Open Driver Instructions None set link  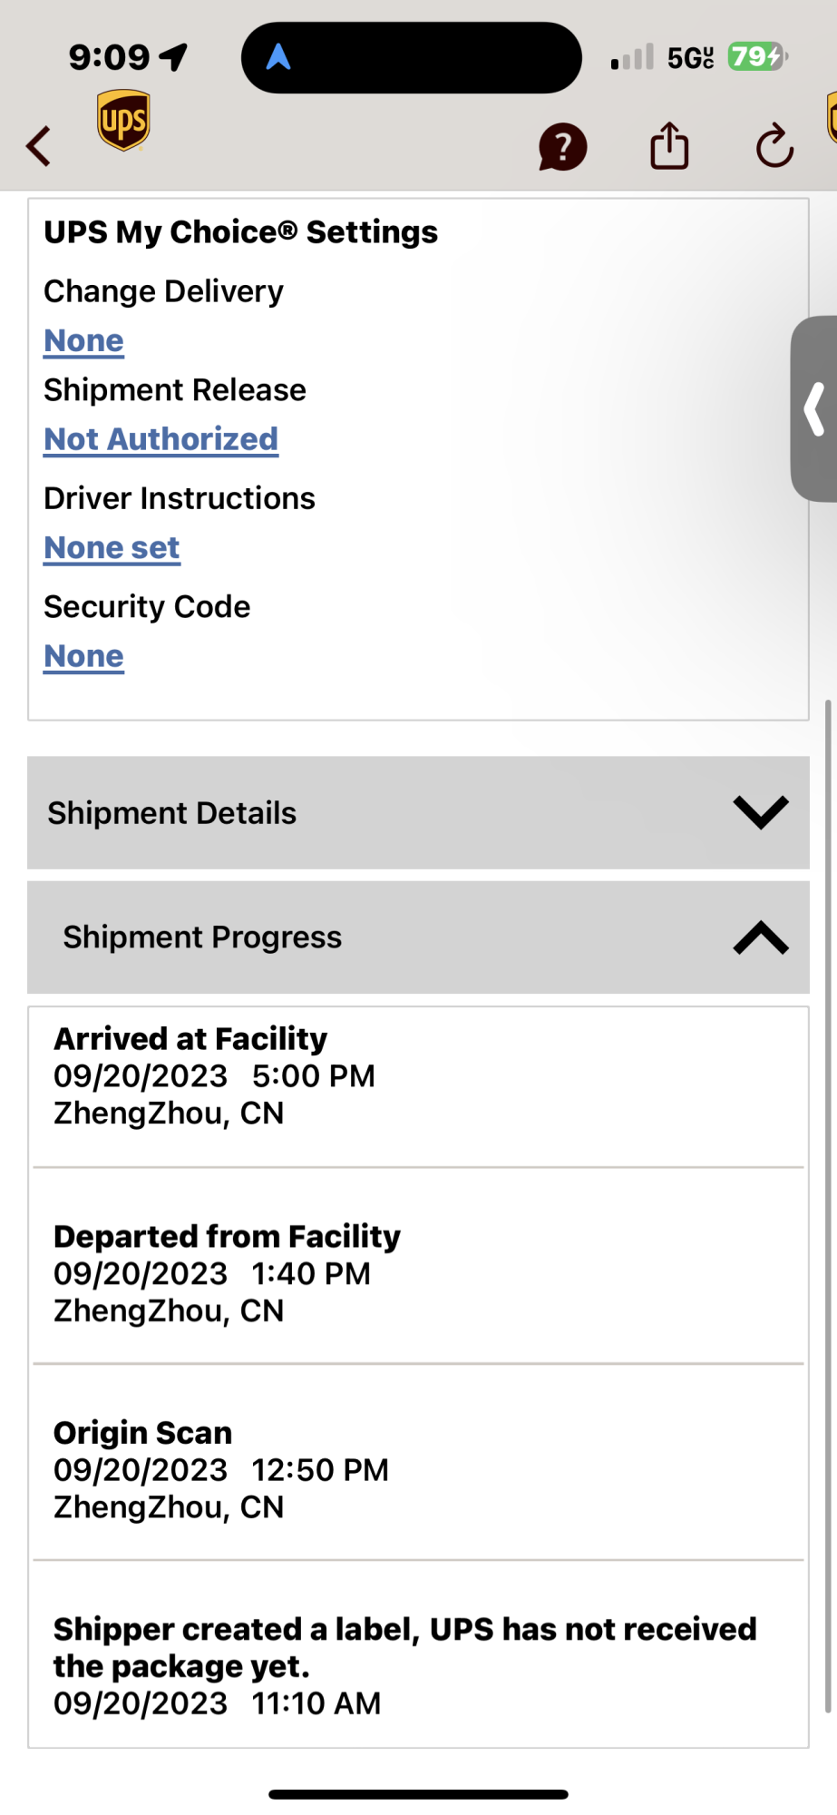click(112, 548)
